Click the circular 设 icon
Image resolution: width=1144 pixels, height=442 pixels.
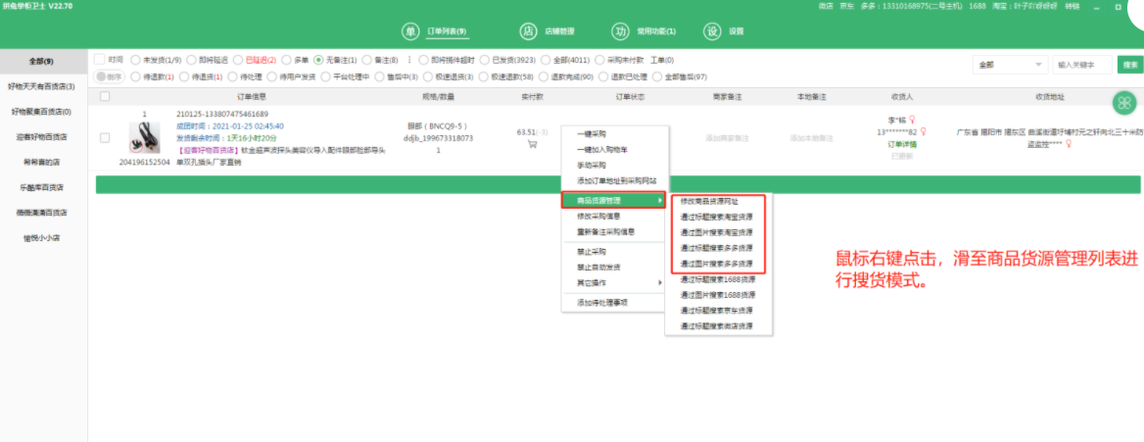coord(712,31)
